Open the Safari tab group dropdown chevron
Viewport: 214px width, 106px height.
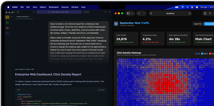pos(132,13)
